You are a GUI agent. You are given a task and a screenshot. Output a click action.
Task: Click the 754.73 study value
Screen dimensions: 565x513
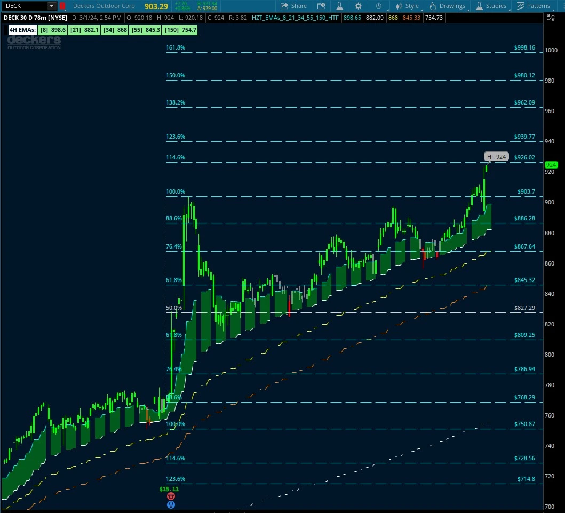pyautogui.click(x=434, y=18)
